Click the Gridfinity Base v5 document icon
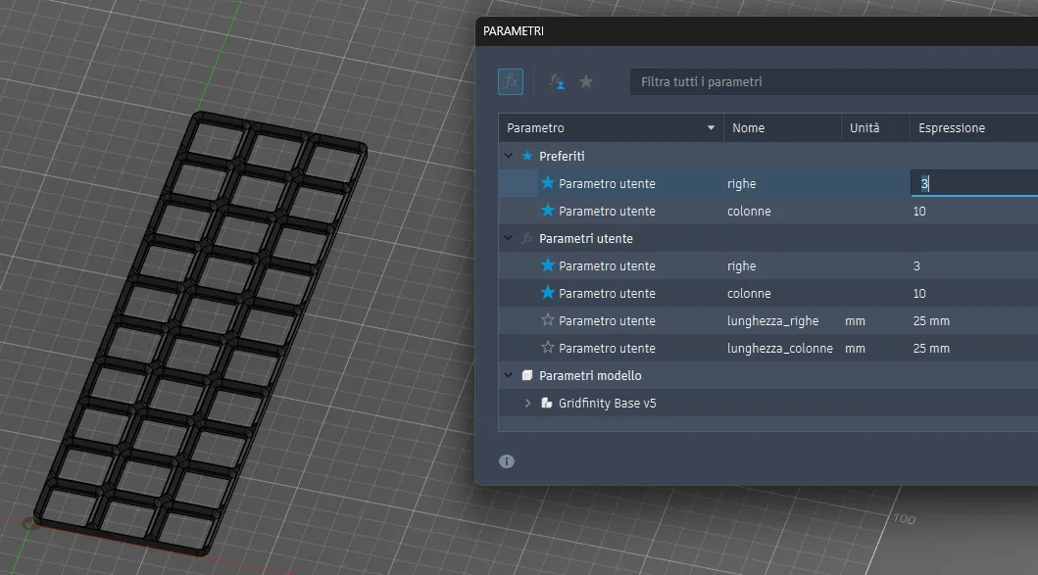This screenshot has width=1038, height=575. tap(547, 403)
